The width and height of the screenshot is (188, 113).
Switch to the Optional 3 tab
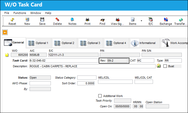point(90,43)
